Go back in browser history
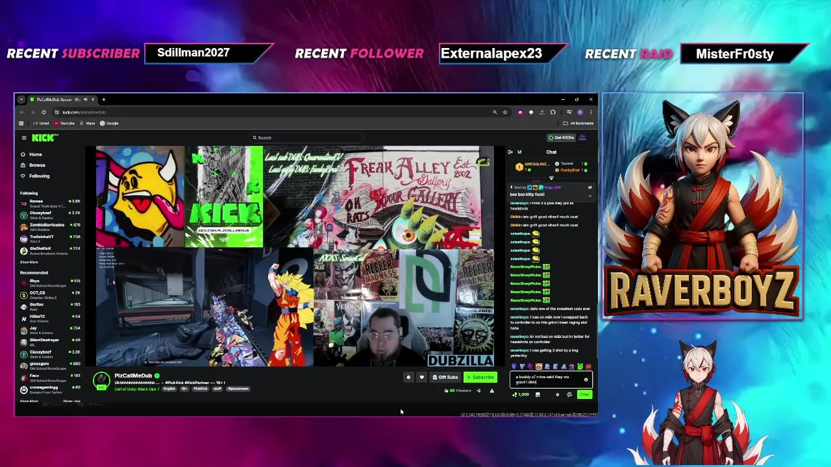Image resolution: width=831 pixels, height=467 pixels. [21, 112]
